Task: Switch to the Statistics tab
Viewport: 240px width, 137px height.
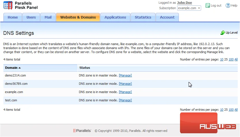Action: pos(143,17)
